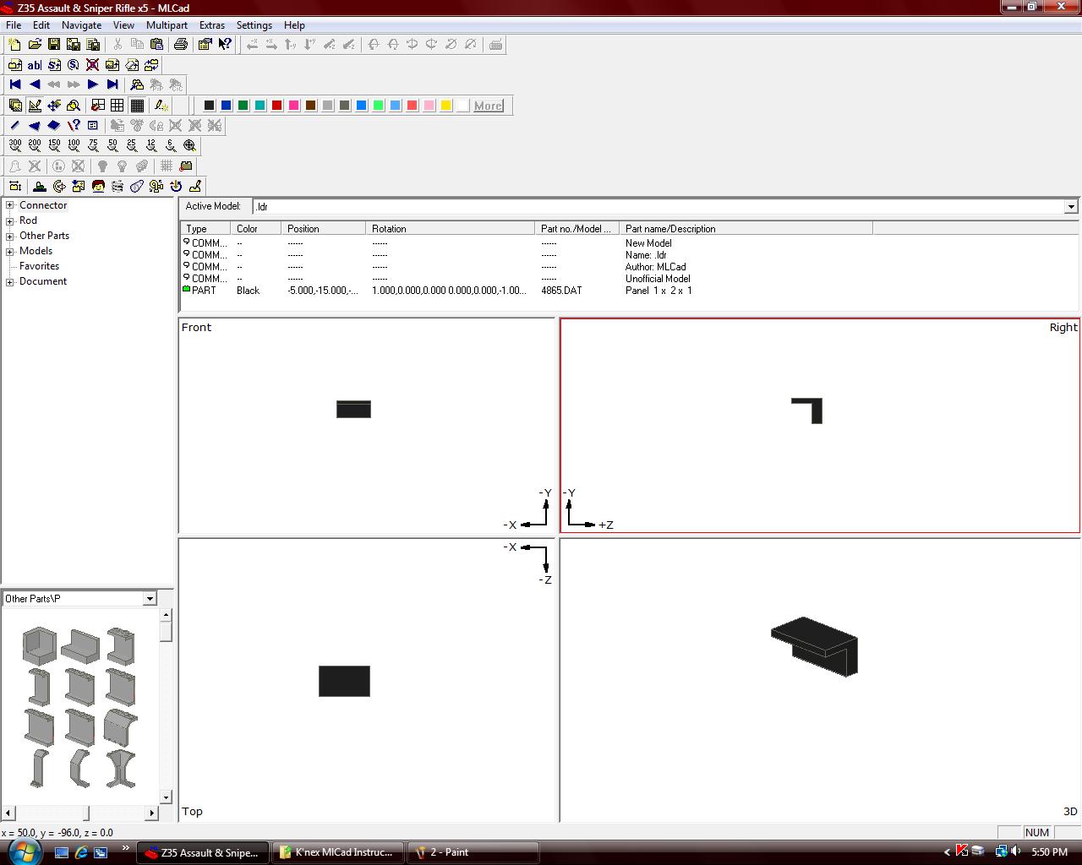Open the Extras menu
The width and height of the screenshot is (1082, 865).
click(x=212, y=25)
